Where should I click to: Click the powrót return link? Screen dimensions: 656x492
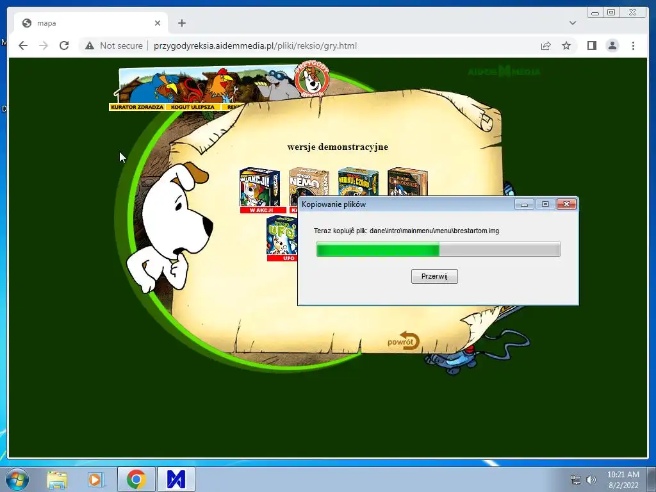click(404, 341)
